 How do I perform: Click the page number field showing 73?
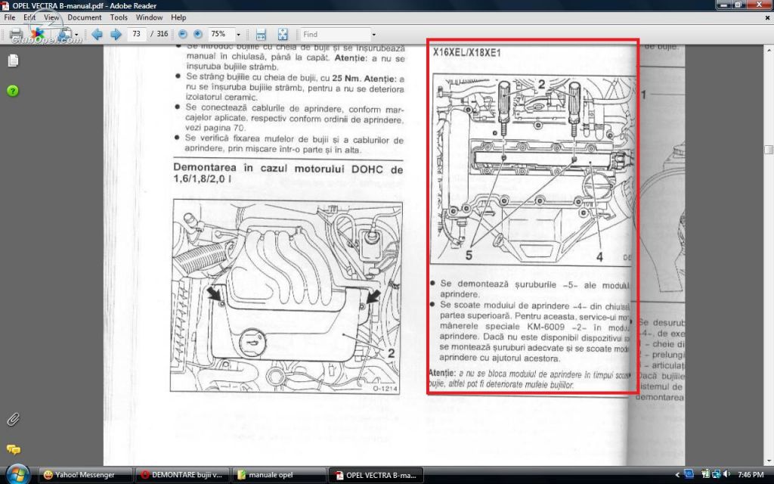click(136, 34)
